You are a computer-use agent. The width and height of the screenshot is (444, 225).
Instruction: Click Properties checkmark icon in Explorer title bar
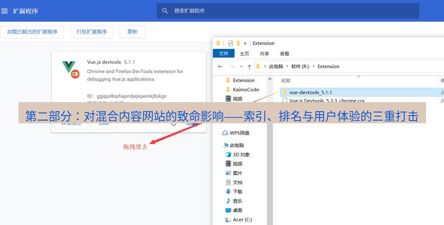[x=231, y=43]
